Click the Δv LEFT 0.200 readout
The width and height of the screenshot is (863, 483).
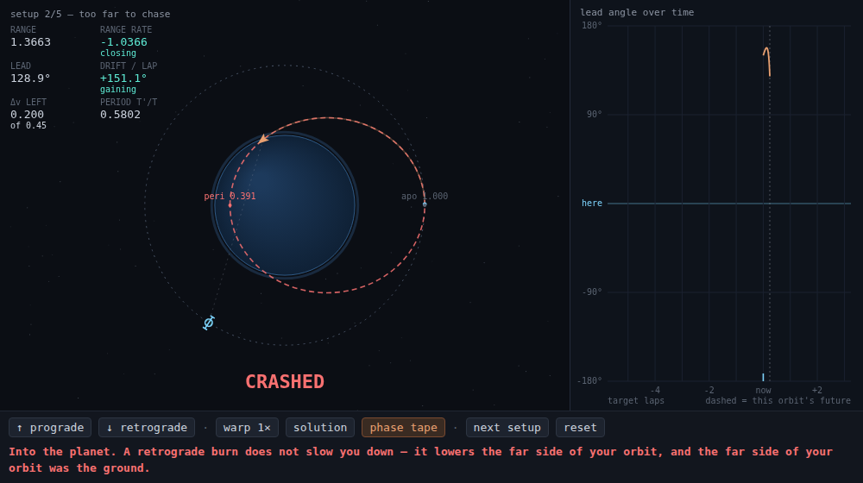coord(28,115)
